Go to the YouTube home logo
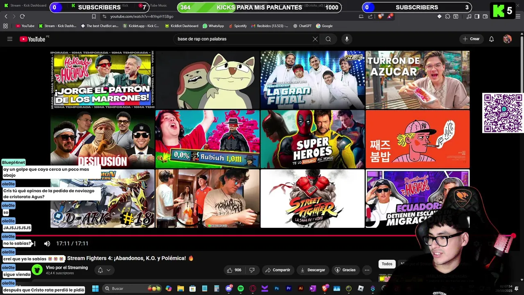This screenshot has width=524, height=295. pyautogui.click(x=33, y=39)
